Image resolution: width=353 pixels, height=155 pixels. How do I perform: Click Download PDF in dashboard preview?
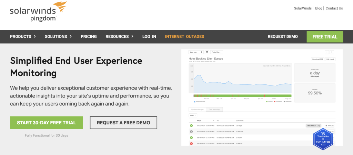pyautogui.click(x=317, y=59)
